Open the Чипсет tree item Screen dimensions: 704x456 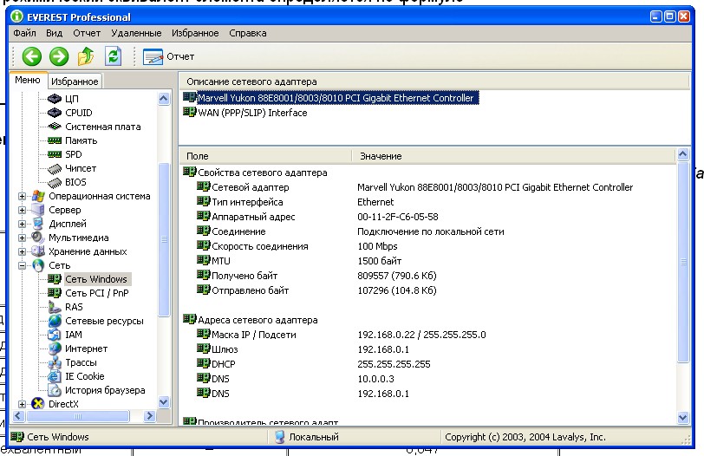[x=81, y=168]
